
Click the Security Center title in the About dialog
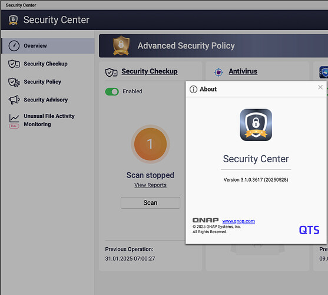pyautogui.click(x=256, y=159)
